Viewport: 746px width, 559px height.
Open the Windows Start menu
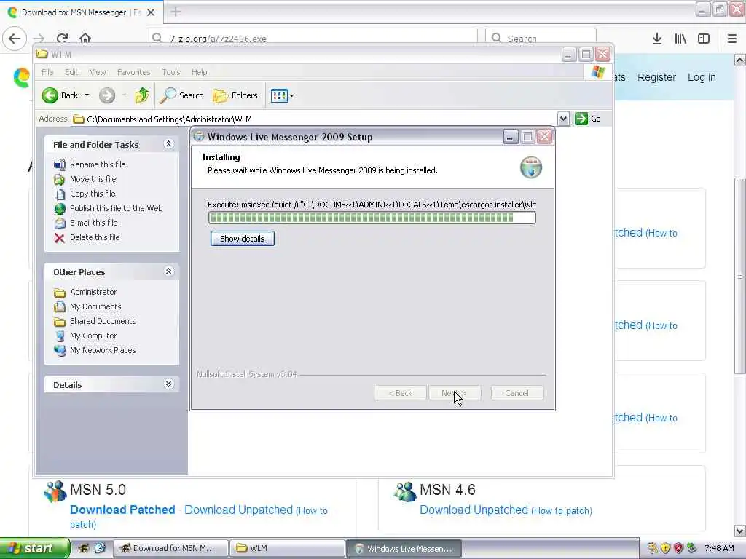coord(34,548)
